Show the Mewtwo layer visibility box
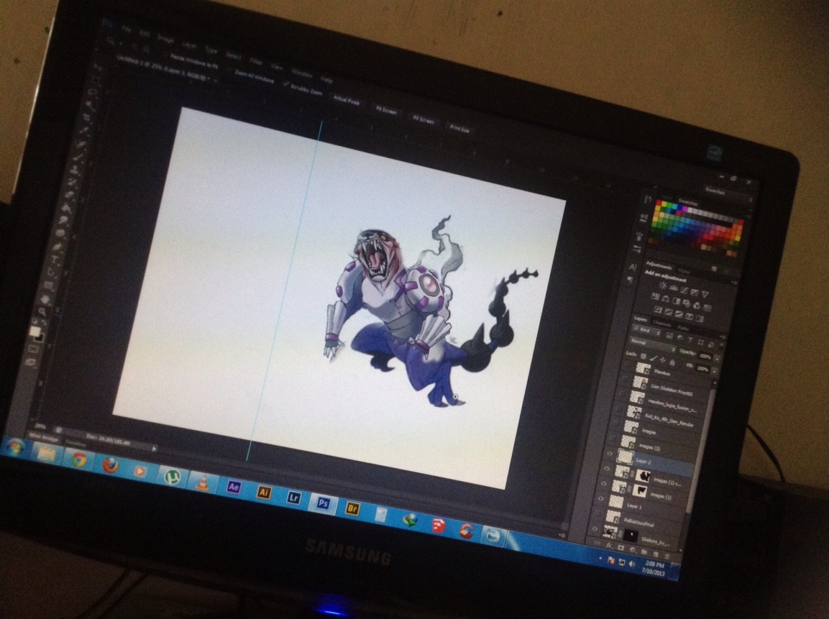 pyautogui.click(x=626, y=365)
